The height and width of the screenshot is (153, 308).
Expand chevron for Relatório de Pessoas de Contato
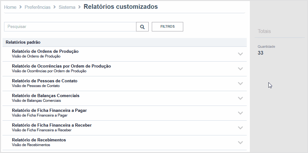(x=240, y=83)
